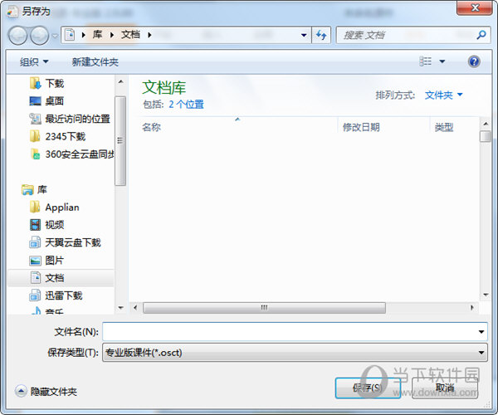Click 新建文件夹 button

click(95, 62)
